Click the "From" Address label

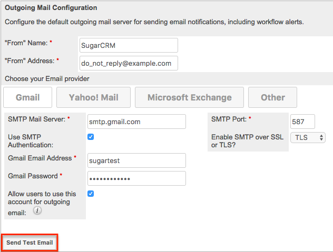(30, 61)
